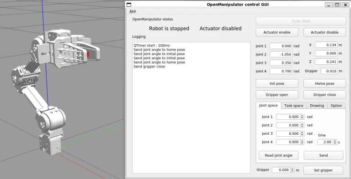Click the red gripper tip on the robot model
This screenshot has height=179, width=351.
pos(88,54)
